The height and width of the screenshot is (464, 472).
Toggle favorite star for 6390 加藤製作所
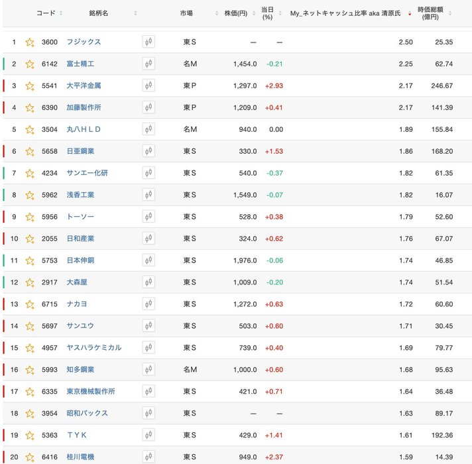(x=30, y=108)
